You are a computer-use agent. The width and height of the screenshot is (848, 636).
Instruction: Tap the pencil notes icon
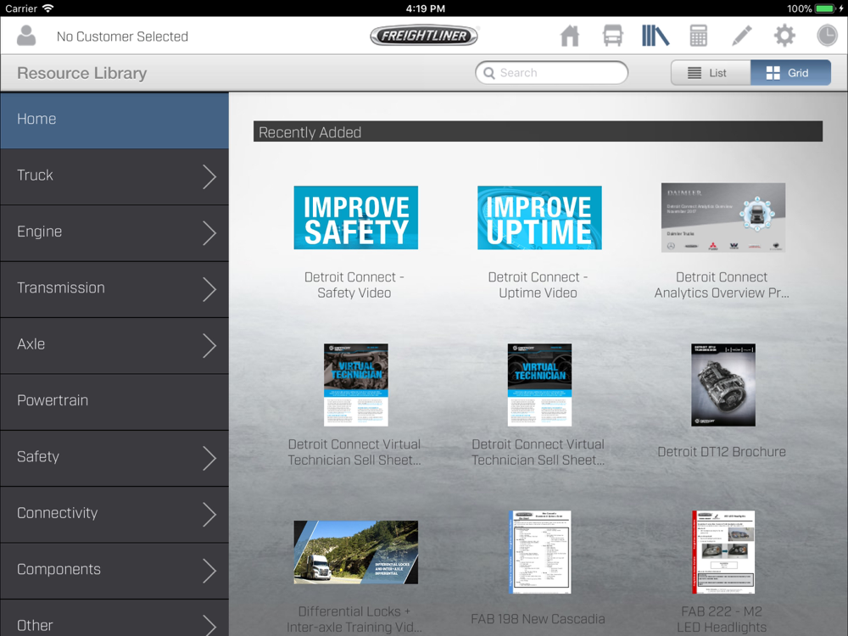(x=741, y=36)
